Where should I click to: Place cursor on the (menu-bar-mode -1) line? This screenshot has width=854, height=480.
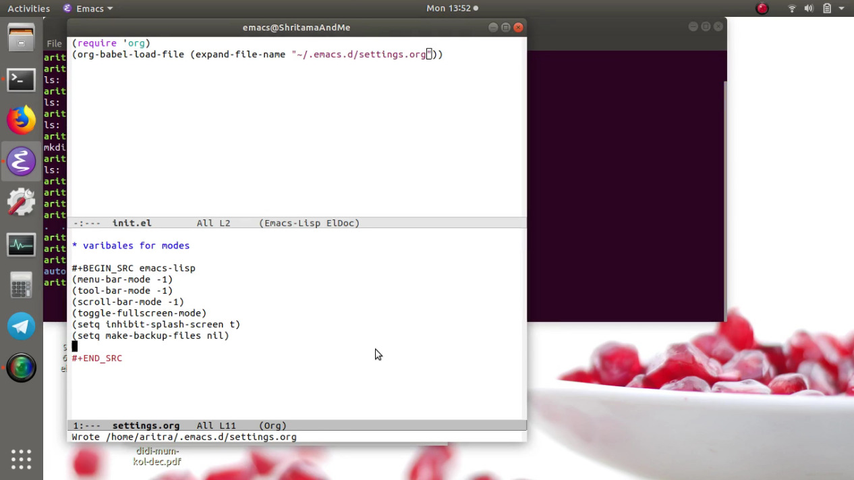coord(122,279)
